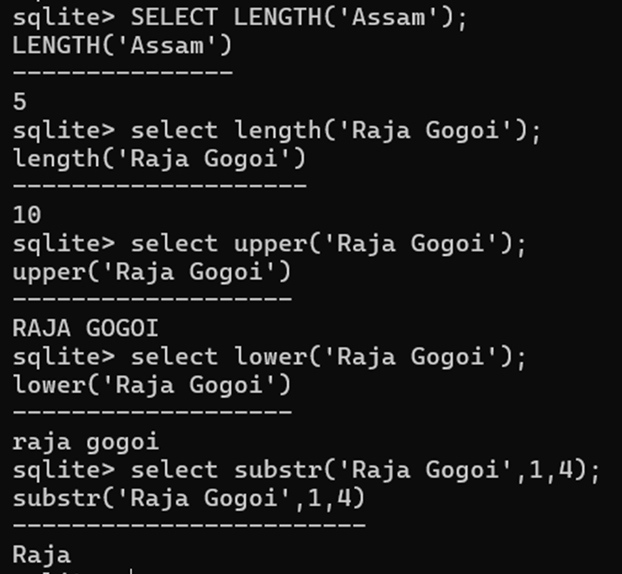Click the upper('Raja Gogoi') column header
This screenshot has height=574, width=622.
(152, 271)
